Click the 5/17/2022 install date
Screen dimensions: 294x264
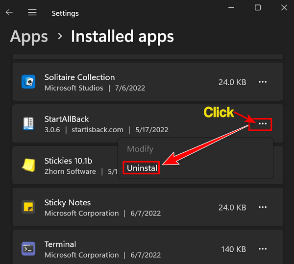[152, 130]
